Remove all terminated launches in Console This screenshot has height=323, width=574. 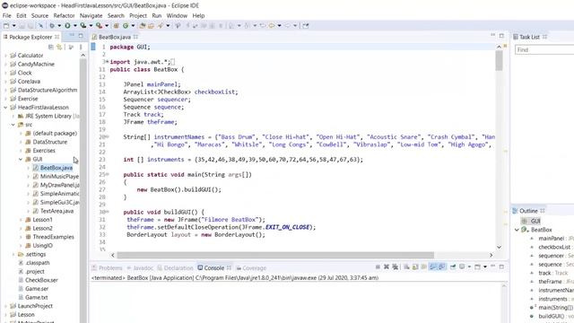(x=395, y=267)
